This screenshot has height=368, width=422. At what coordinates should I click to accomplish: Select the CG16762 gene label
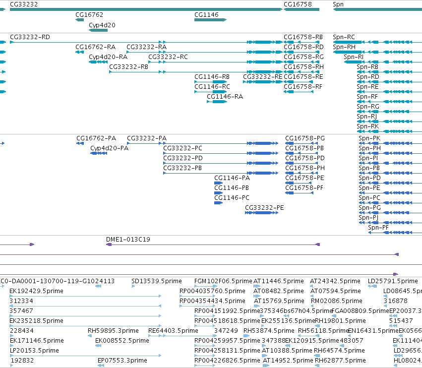pyautogui.click(x=89, y=14)
